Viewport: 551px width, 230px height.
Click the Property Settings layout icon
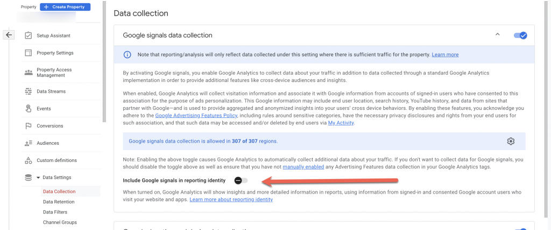(x=29, y=53)
